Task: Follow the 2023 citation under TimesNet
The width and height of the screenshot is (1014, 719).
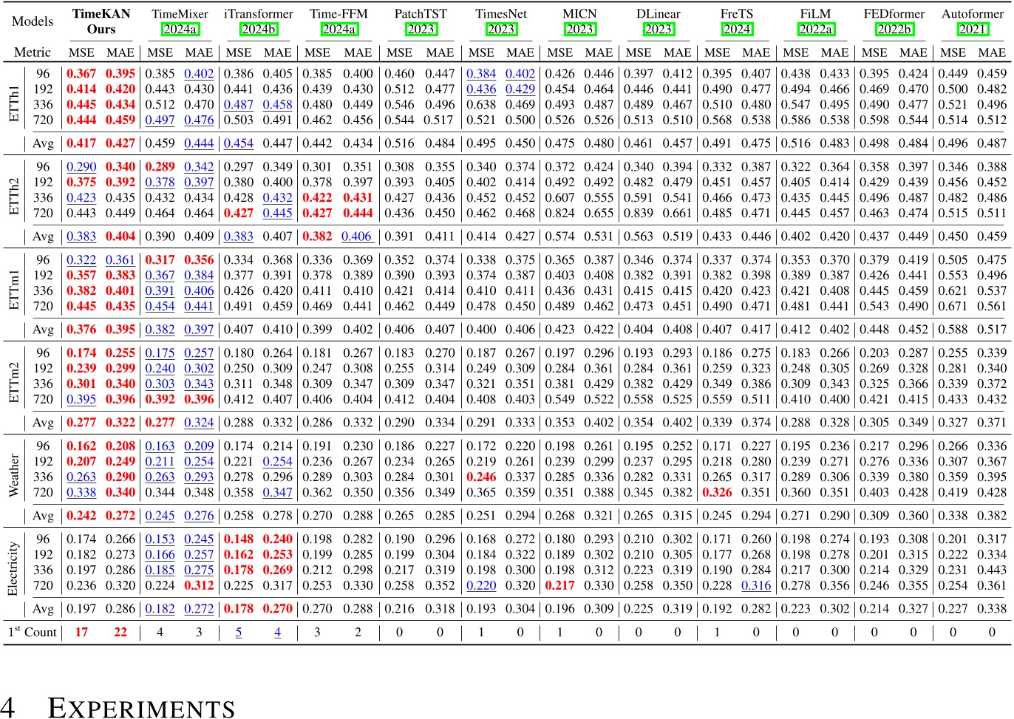Action: pos(500,30)
